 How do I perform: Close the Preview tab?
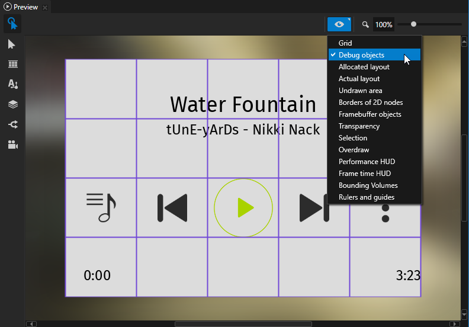click(45, 7)
